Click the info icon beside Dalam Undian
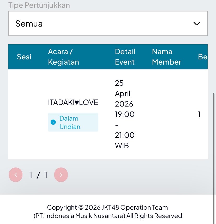 pyautogui.click(x=53, y=122)
